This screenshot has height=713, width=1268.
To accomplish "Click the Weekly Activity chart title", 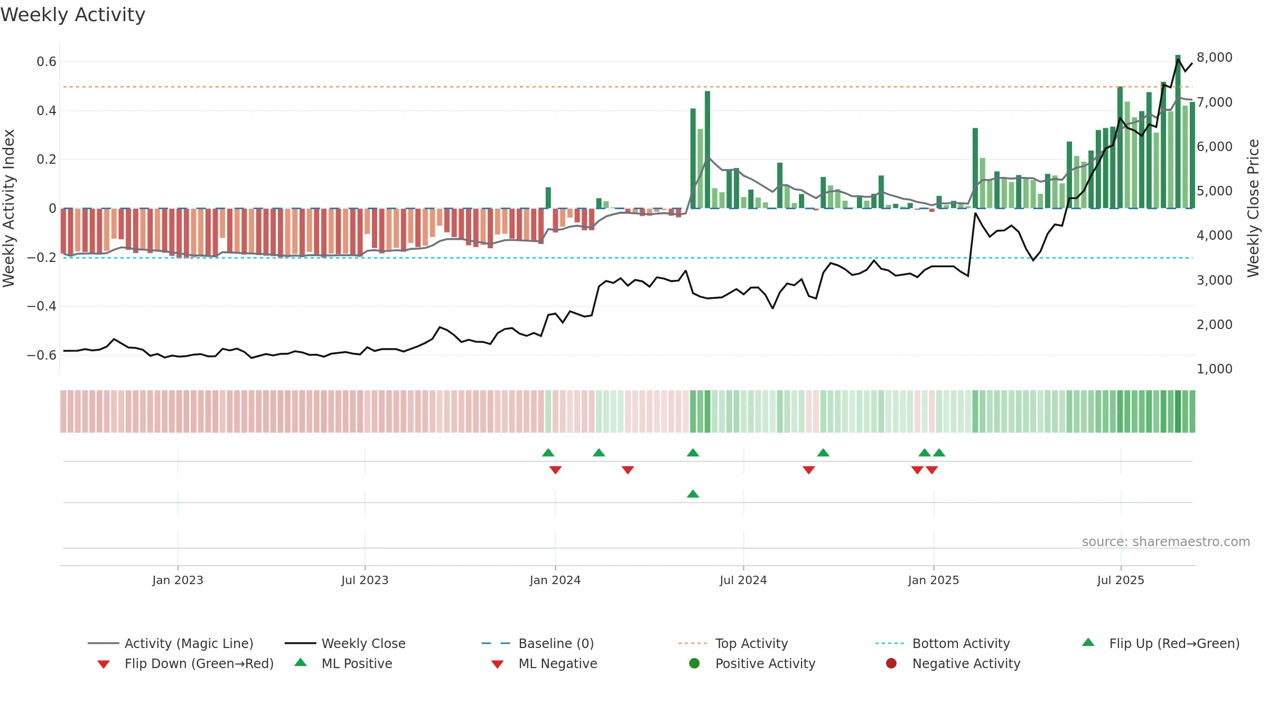I will (x=73, y=15).
